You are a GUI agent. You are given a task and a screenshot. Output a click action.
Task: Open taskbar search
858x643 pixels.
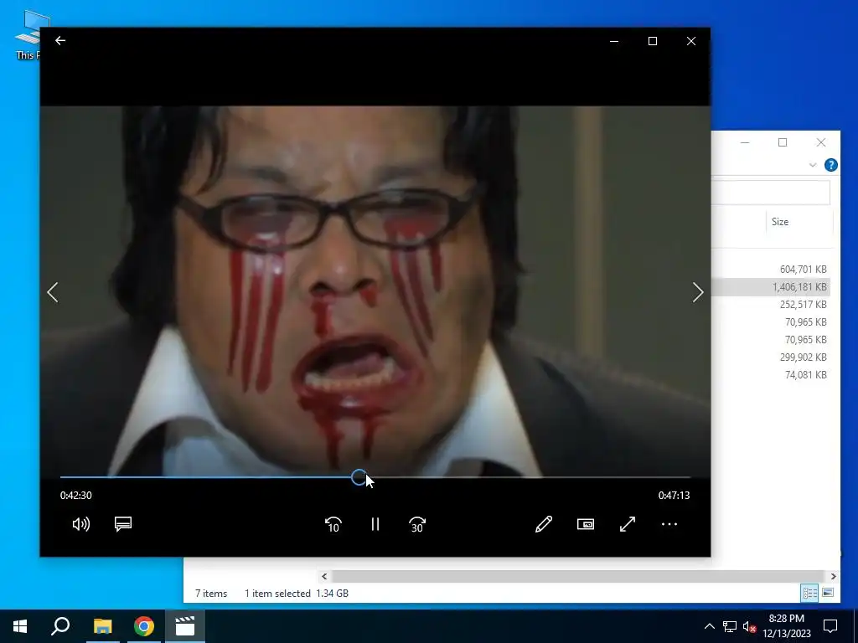[60, 626]
